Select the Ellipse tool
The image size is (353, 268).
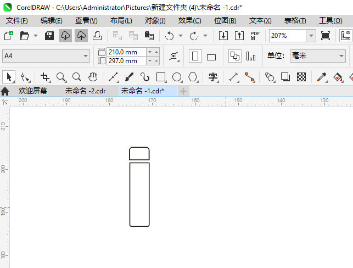pos(177,77)
